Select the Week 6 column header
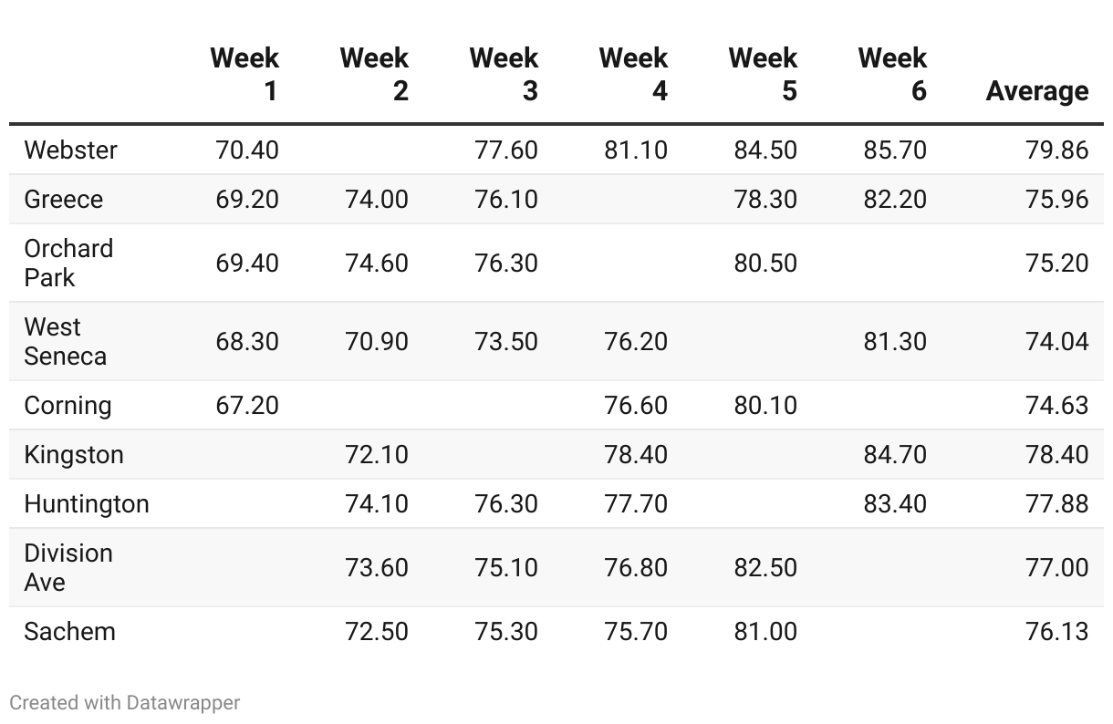Image resolution: width=1113 pixels, height=724 pixels. pyautogui.click(x=892, y=74)
